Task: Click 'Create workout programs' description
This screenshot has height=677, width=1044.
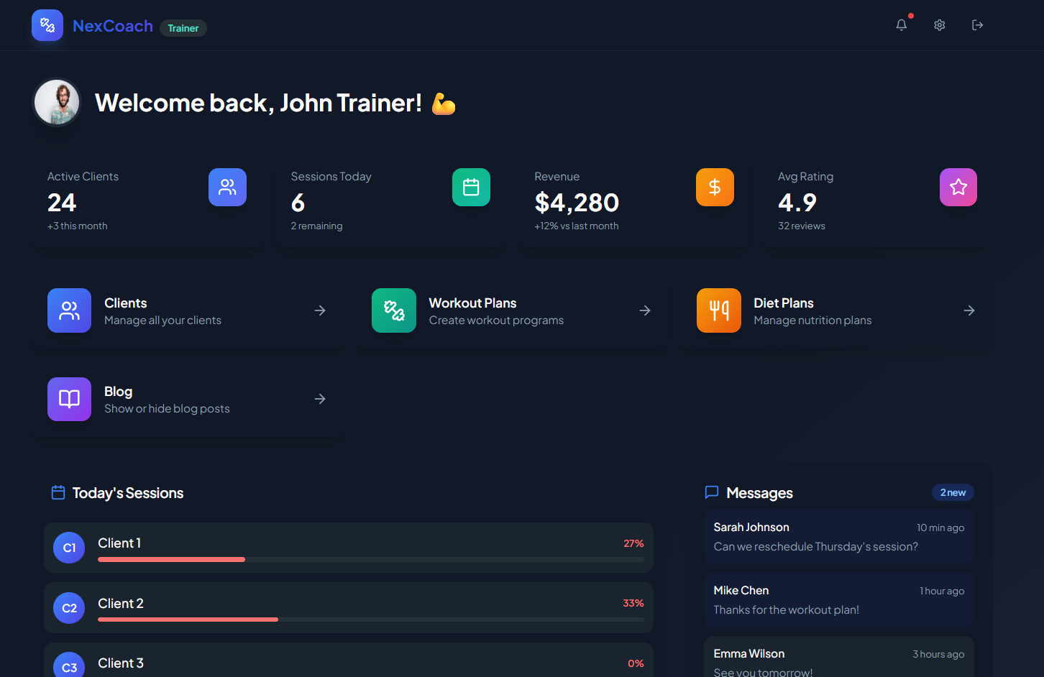Action: (x=496, y=321)
